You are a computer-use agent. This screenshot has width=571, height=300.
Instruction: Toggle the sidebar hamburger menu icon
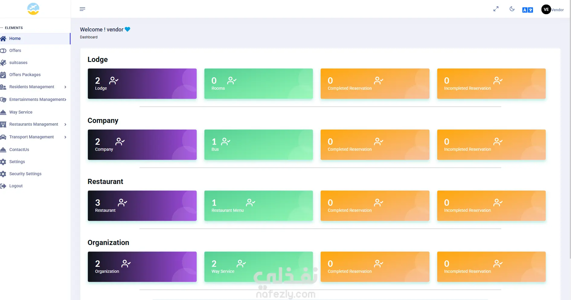[82, 9]
